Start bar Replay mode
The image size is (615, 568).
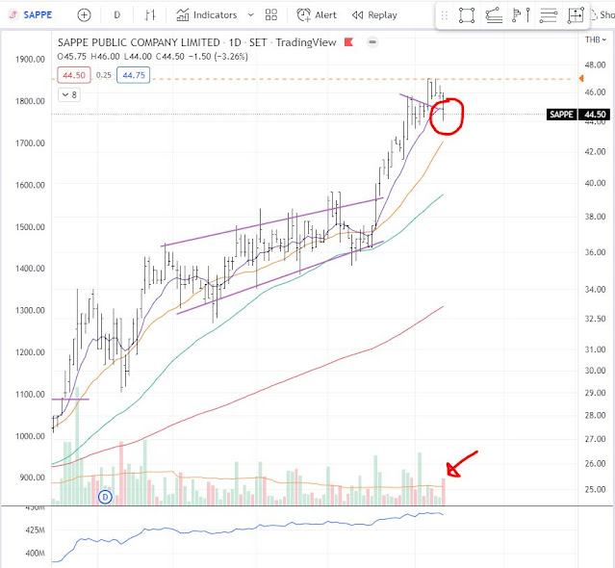pos(374,14)
